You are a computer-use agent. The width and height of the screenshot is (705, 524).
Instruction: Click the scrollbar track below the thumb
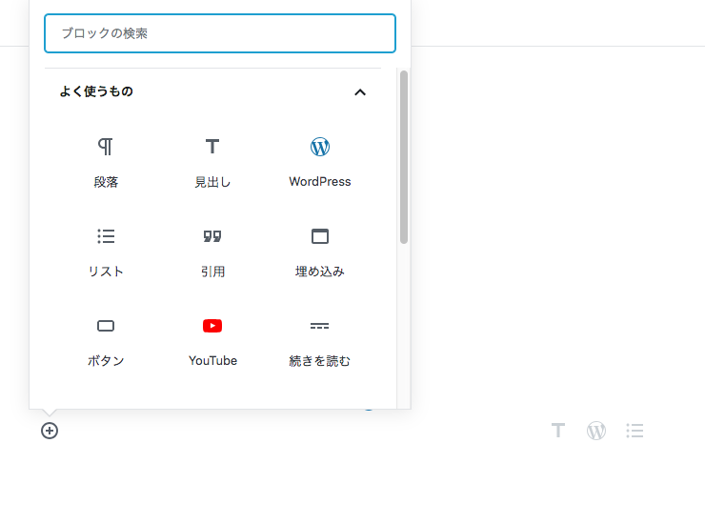pyautogui.click(x=404, y=324)
